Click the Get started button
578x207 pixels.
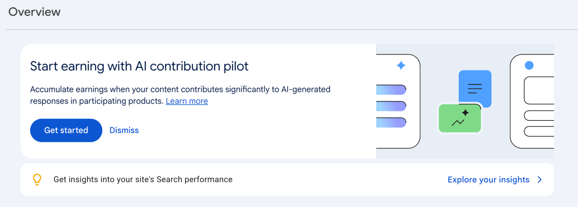coord(66,130)
